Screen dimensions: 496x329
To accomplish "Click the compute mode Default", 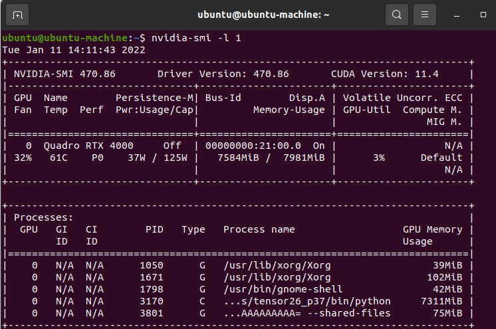I will (441, 158).
